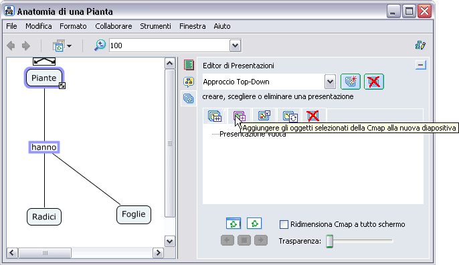459x265 pixels.
Task: Click the third slide toolbar icon with arrow
Action: click(264, 116)
